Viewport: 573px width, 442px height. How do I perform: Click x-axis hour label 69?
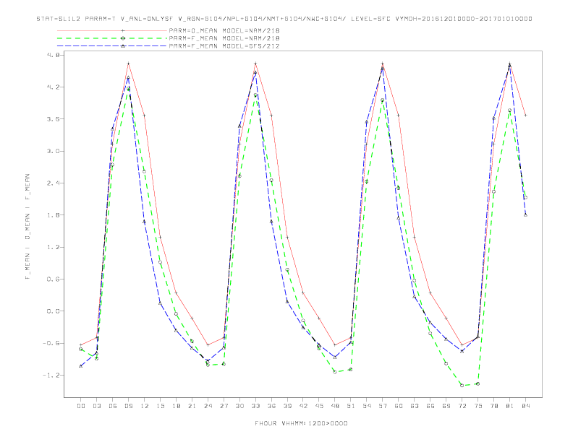446,406
